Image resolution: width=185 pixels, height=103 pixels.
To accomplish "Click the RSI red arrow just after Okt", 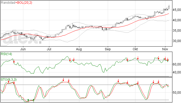I will click(138, 58).
